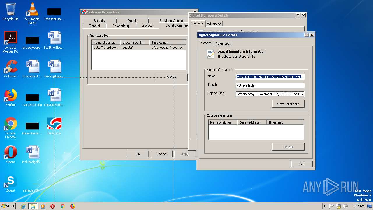Image resolution: width=373 pixels, height=210 pixels.
Task: Select havingstars Word document icon
Action: coord(54,69)
